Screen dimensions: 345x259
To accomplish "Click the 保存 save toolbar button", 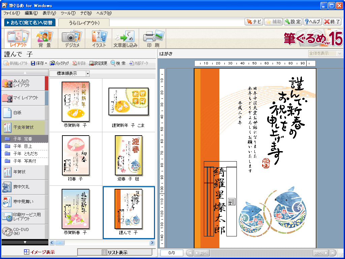I will click(x=37, y=63).
